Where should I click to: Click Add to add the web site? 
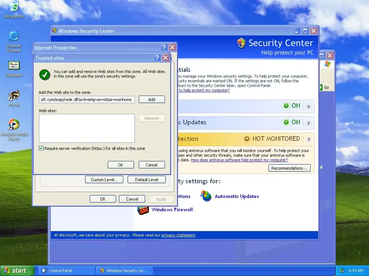[x=152, y=100]
